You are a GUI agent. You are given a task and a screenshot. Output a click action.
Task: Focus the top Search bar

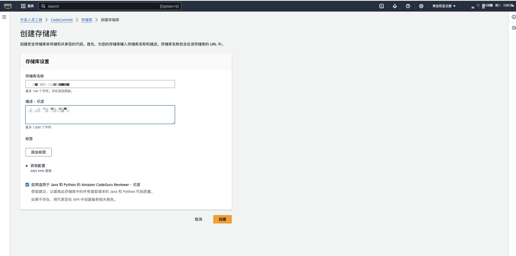[110, 6]
